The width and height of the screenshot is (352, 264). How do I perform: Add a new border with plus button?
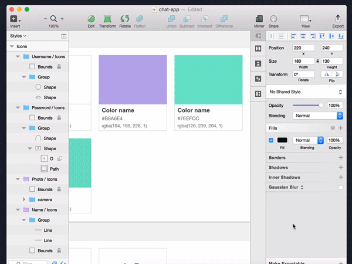click(341, 158)
